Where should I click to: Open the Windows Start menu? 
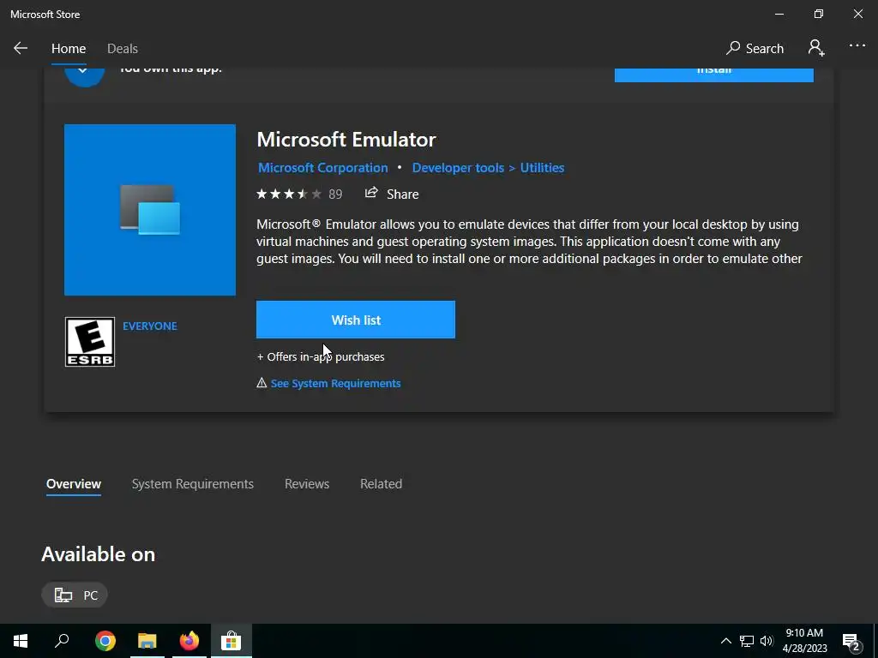pos(21,641)
